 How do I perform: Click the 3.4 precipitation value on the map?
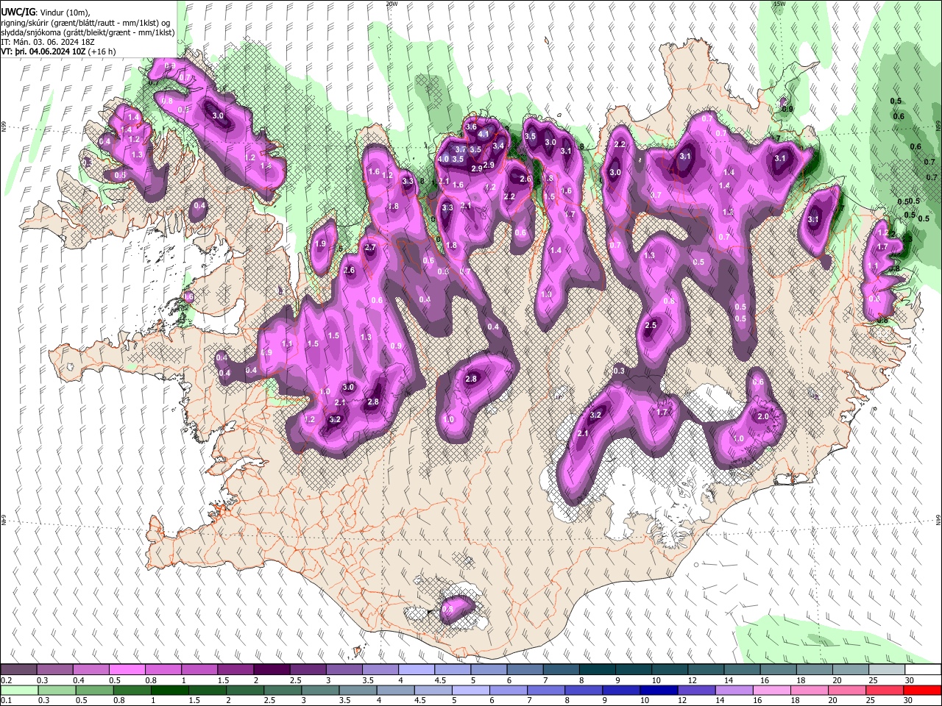[x=498, y=146]
